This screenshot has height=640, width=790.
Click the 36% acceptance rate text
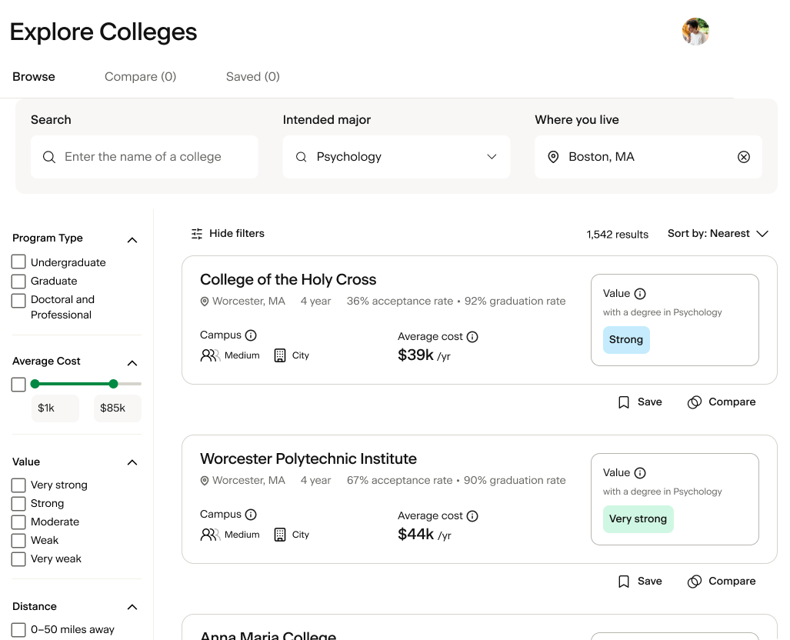(x=400, y=302)
